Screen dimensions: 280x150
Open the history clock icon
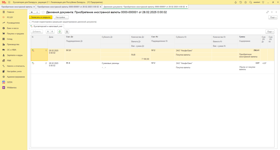[x=241, y=2]
